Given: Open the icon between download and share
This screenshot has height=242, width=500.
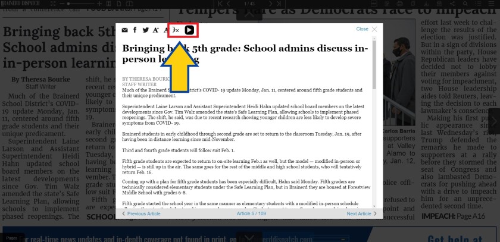Looking at the screenshot, I should tap(439, 4).
